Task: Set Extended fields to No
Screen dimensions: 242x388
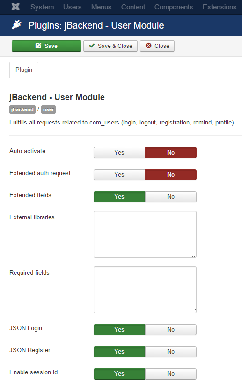Action: (x=171, y=197)
